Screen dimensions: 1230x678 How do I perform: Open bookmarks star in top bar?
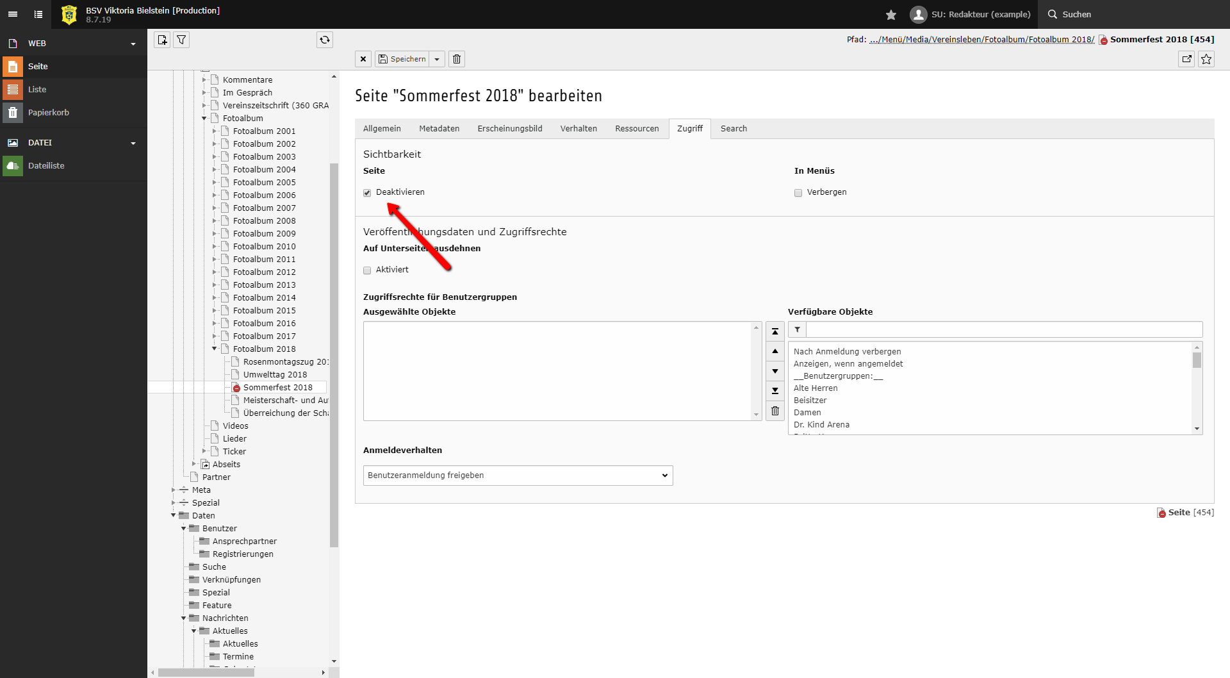coord(890,14)
